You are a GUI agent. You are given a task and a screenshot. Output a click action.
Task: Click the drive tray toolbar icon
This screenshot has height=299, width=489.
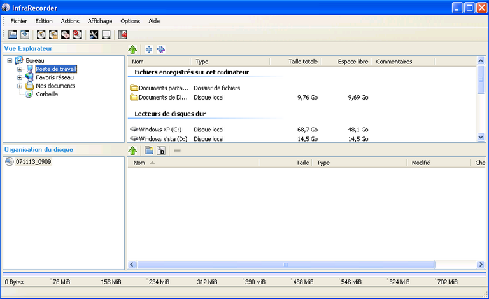pos(106,34)
